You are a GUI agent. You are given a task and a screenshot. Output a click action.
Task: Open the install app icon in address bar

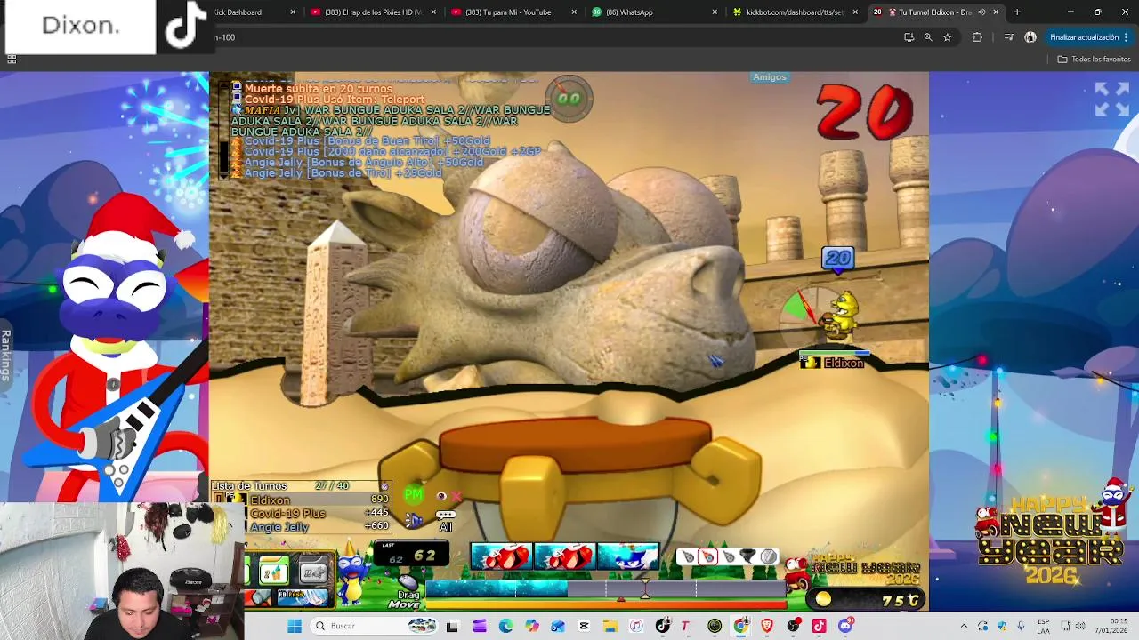coord(909,37)
